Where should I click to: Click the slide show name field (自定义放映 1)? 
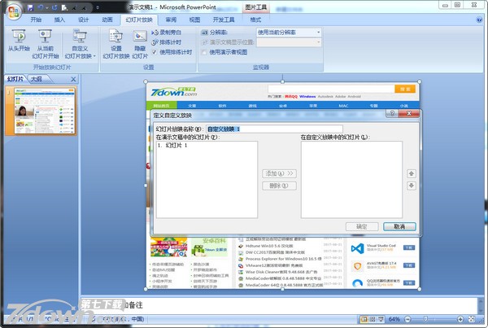[274, 129]
